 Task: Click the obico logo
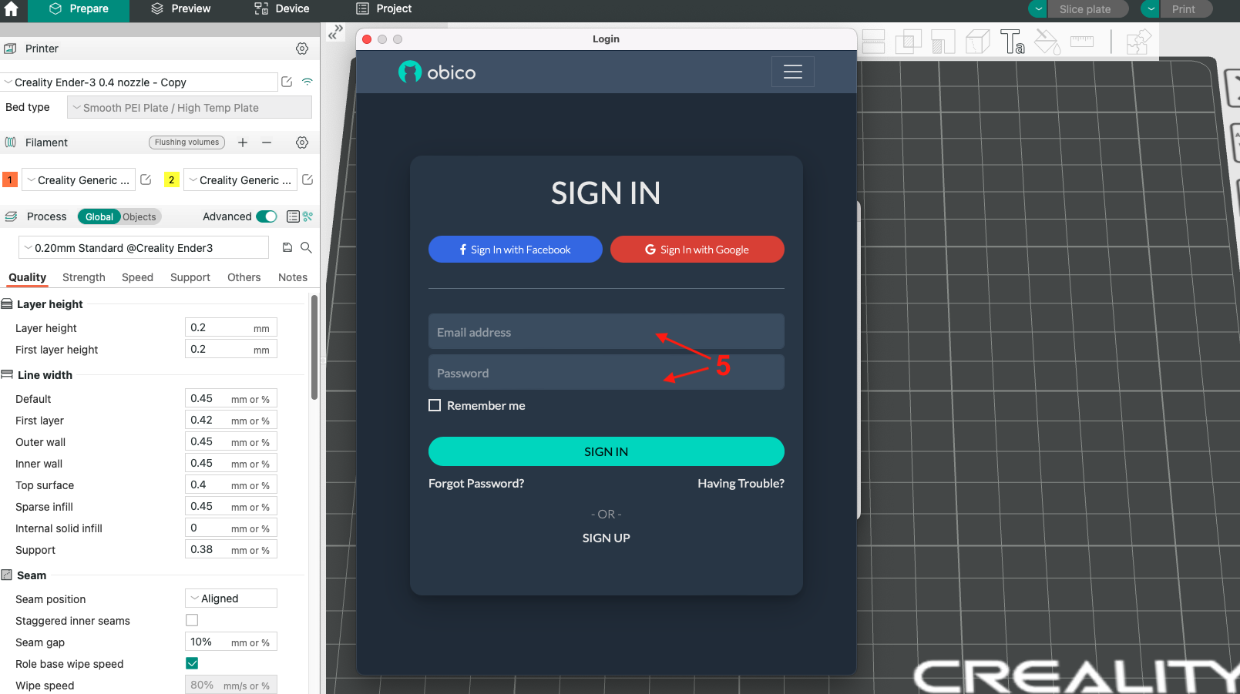(437, 72)
